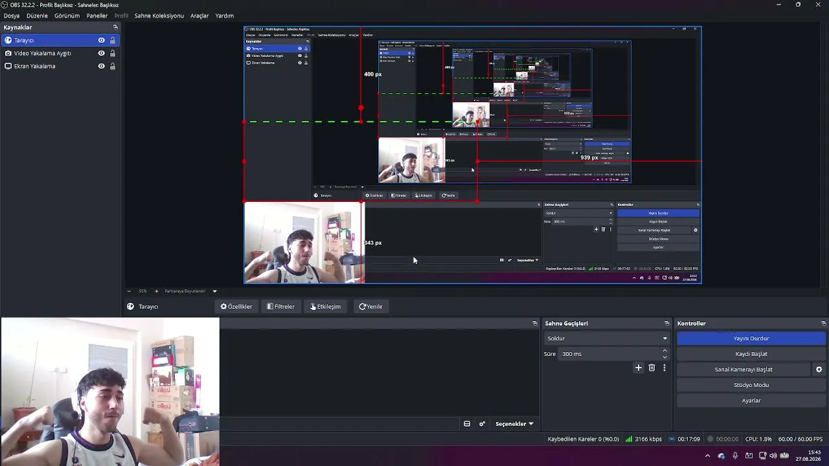Select the Tarayıcı label in source toolbar
829x466 pixels.
148,307
